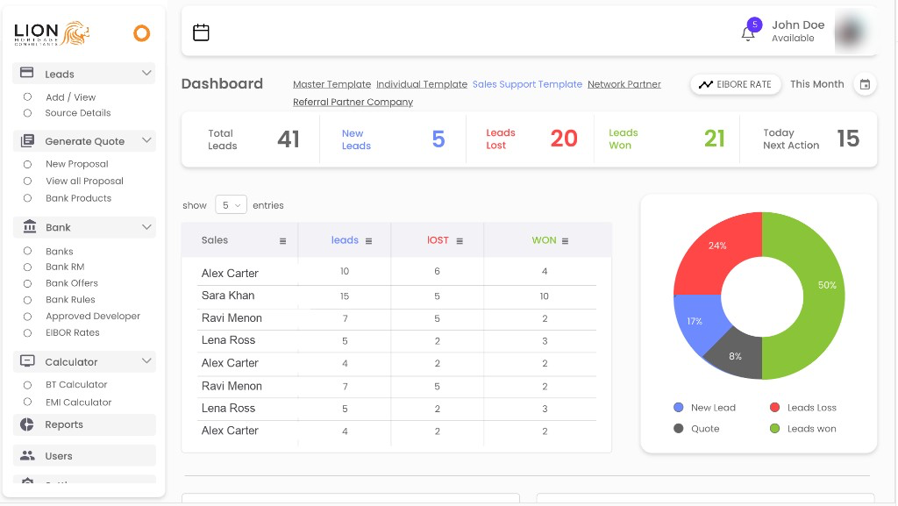This screenshot has width=898, height=506.
Task: Click the Lion Mortgage logo
Action: [52, 34]
